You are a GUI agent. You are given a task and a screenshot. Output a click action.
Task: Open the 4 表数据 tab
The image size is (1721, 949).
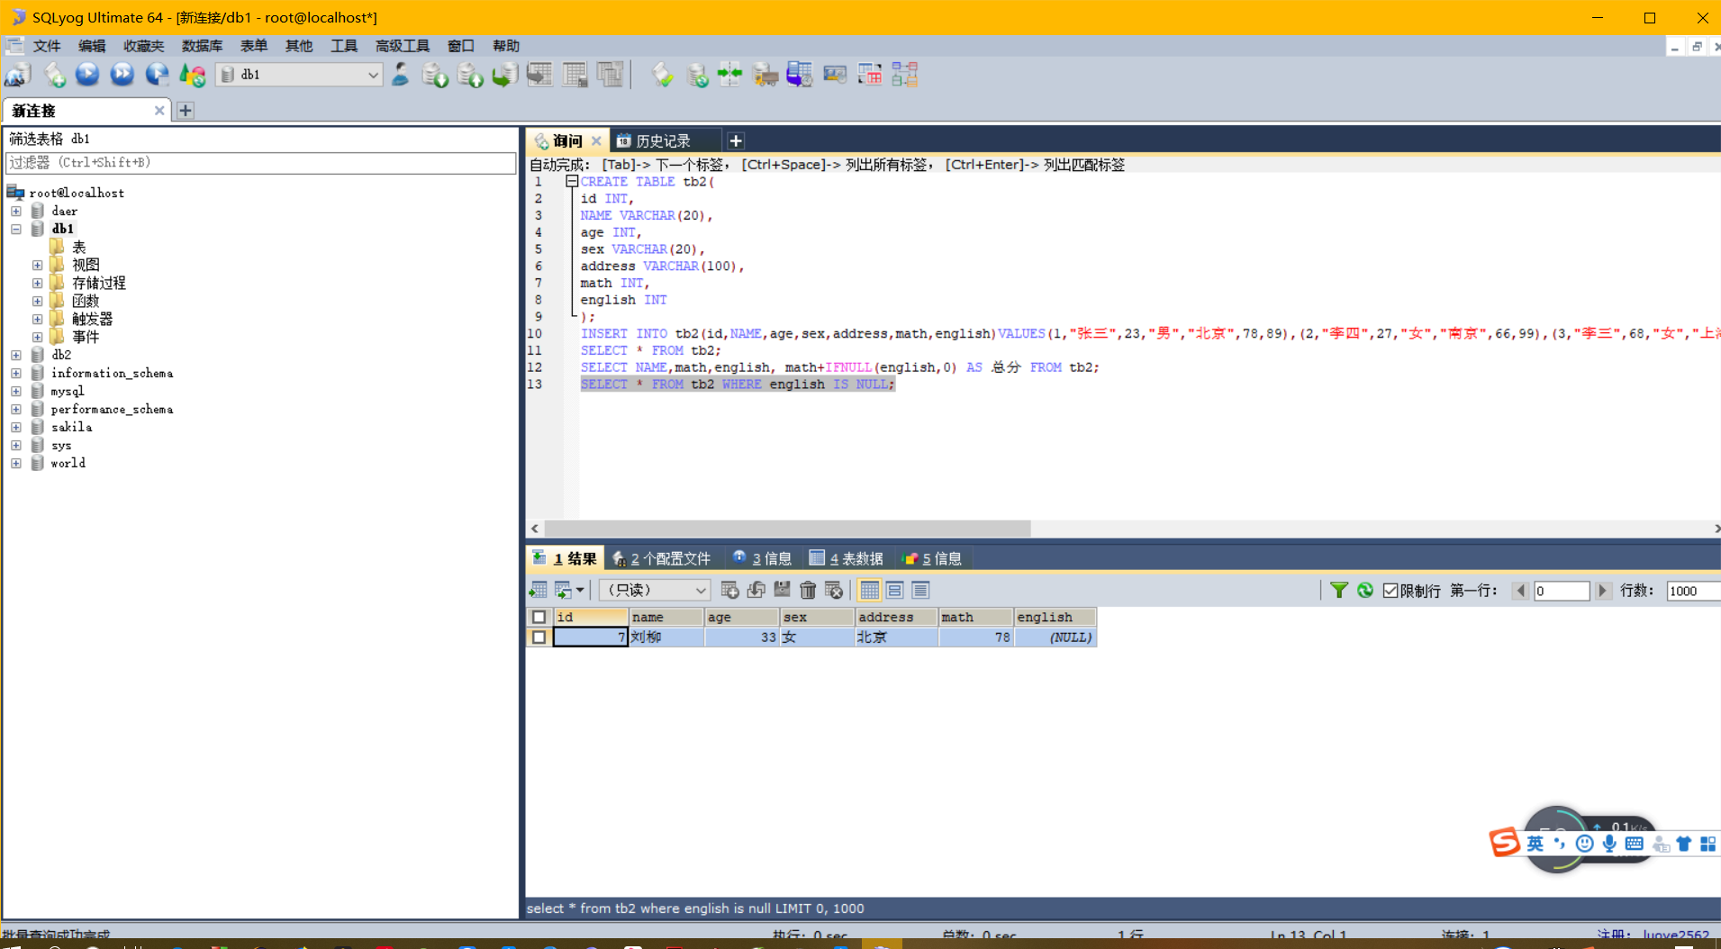(x=847, y=559)
